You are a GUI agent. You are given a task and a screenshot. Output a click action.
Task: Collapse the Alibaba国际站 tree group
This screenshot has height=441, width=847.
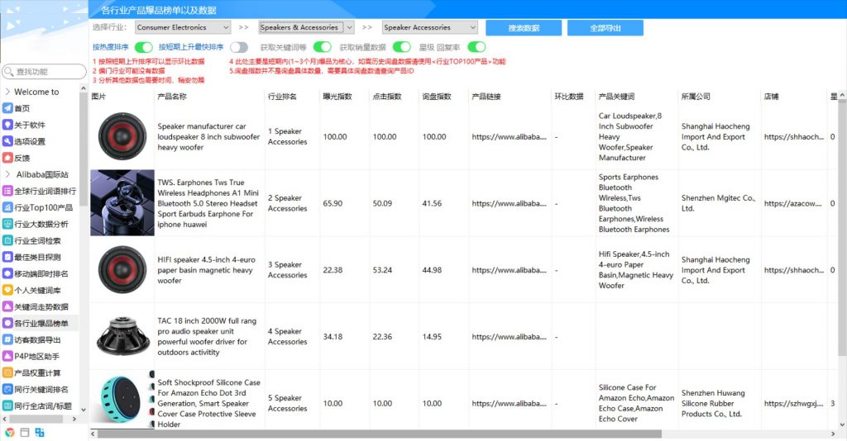(7, 175)
